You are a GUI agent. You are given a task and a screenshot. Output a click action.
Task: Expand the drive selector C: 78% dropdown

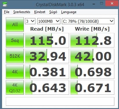coord(88,21)
